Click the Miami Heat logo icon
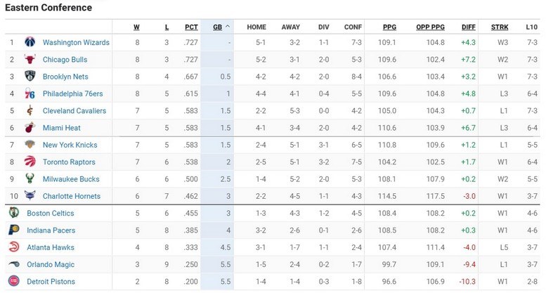The width and height of the screenshot is (546, 293). point(30,128)
